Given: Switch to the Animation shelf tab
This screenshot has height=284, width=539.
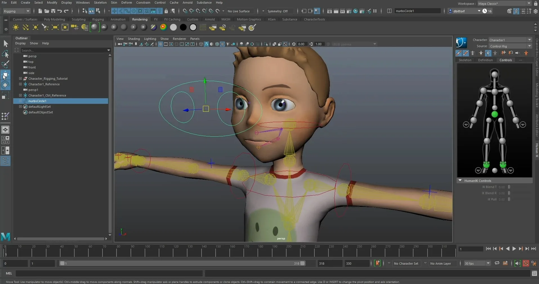Looking at the screenshot, I should (118, 19).
